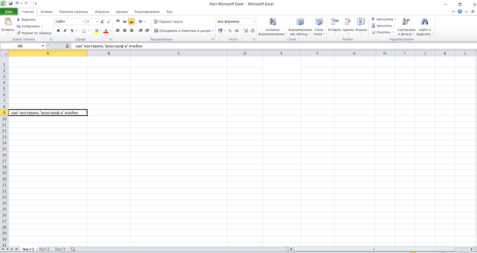Open the Calibri font name dropdown
This screenshot has width=477, height=253.
point(82,22)
